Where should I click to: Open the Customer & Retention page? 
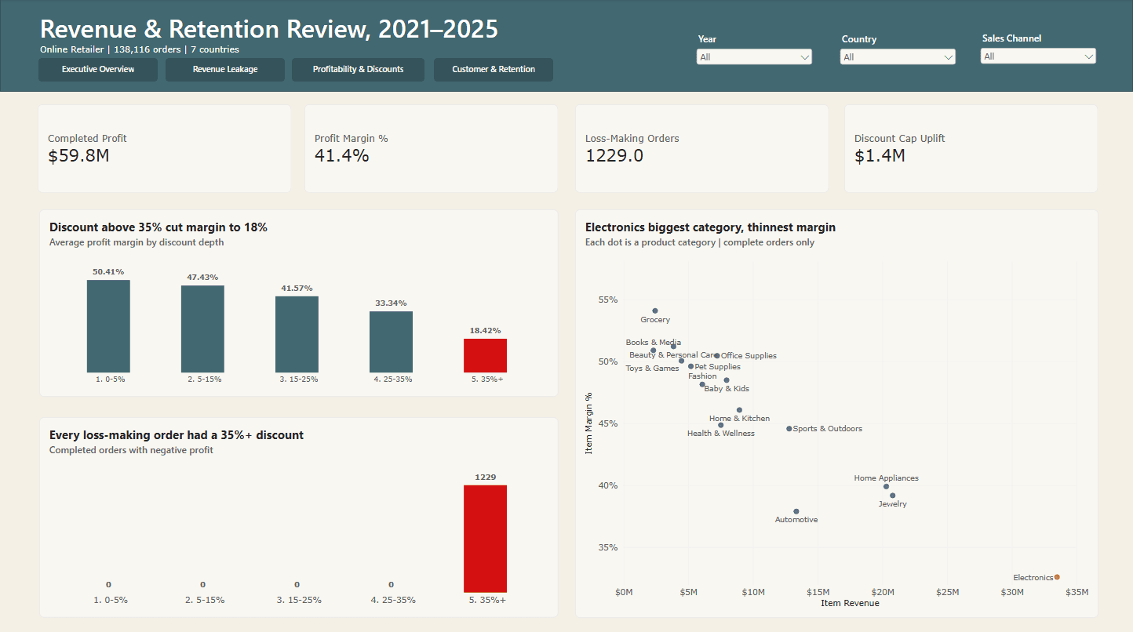[494, 70]
